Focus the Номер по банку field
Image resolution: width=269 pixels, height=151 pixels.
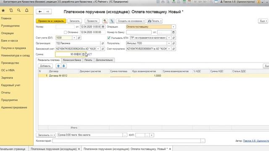[139, 32]
